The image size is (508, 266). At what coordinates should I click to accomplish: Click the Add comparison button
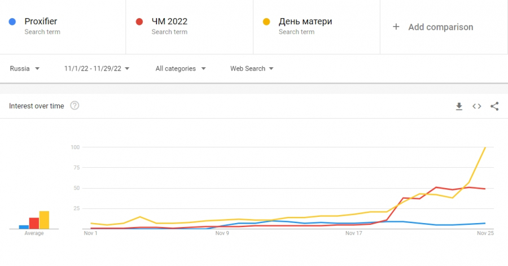tap(440, 27)
